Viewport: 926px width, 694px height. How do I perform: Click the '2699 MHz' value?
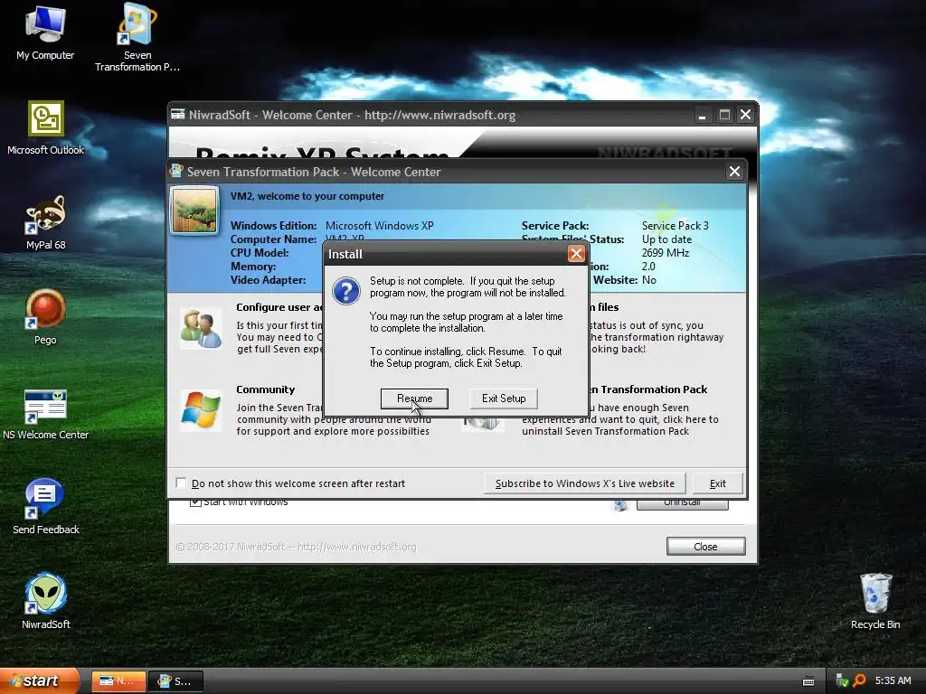coord(666,253)
